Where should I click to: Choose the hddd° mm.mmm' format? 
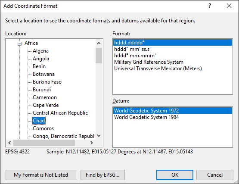[x=173, y=56]
